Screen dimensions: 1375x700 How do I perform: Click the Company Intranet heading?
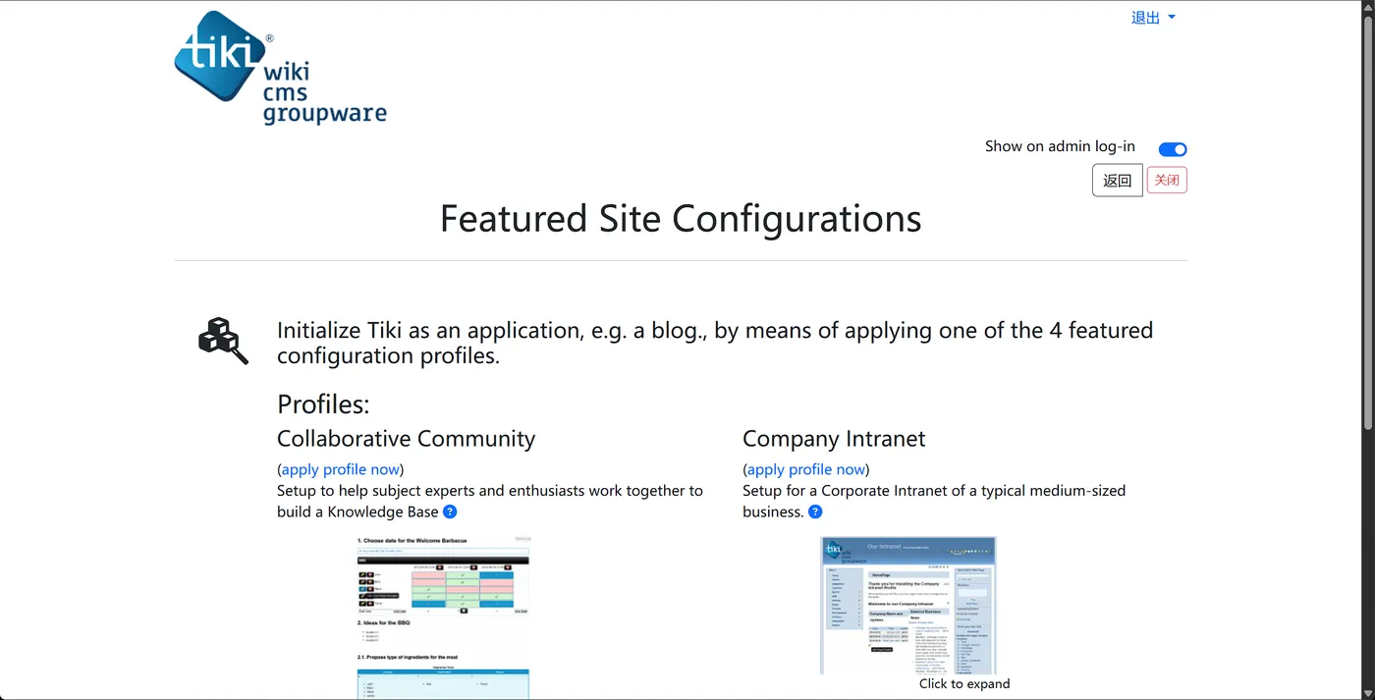pos(834,439)
